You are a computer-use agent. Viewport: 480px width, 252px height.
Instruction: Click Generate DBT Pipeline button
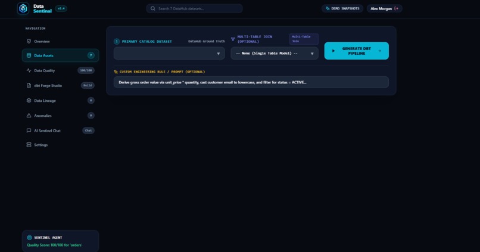[356, 51]
